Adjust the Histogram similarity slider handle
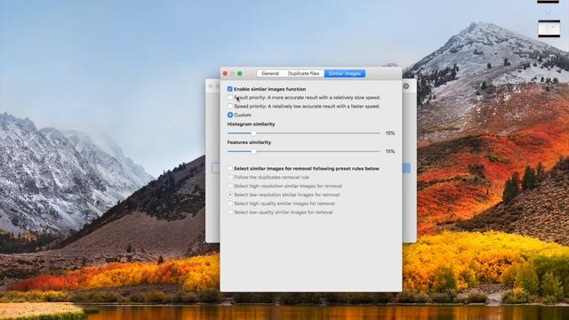569x320 pixels. (253, 133)
